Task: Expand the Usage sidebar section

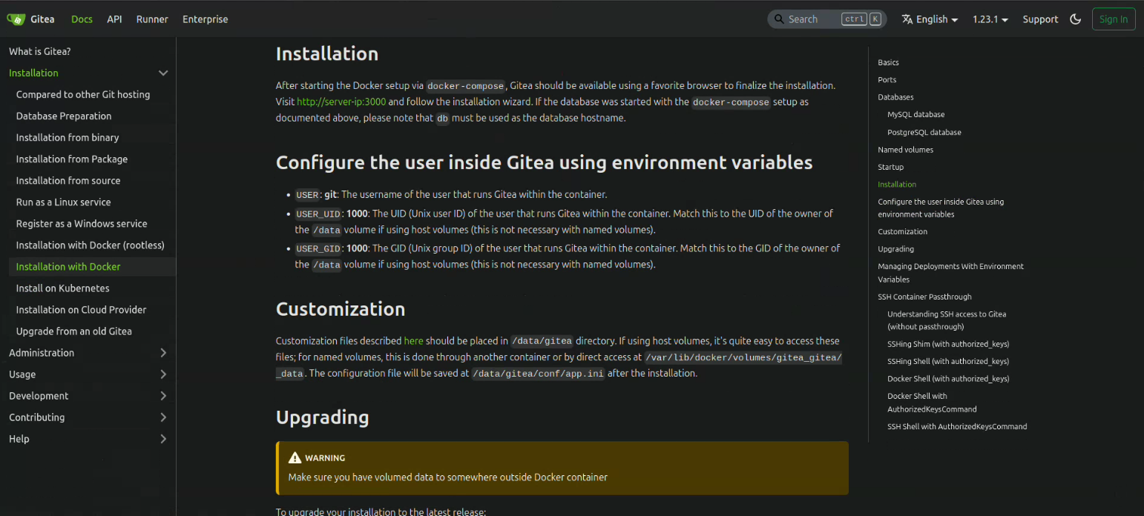Action: coord(163,374)
